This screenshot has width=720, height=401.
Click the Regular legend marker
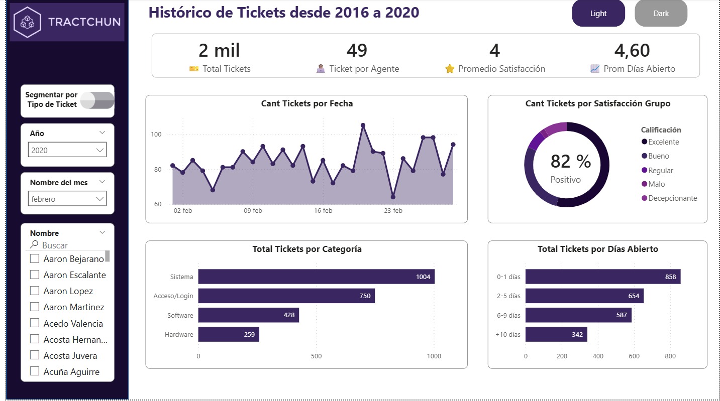[644, 170]
